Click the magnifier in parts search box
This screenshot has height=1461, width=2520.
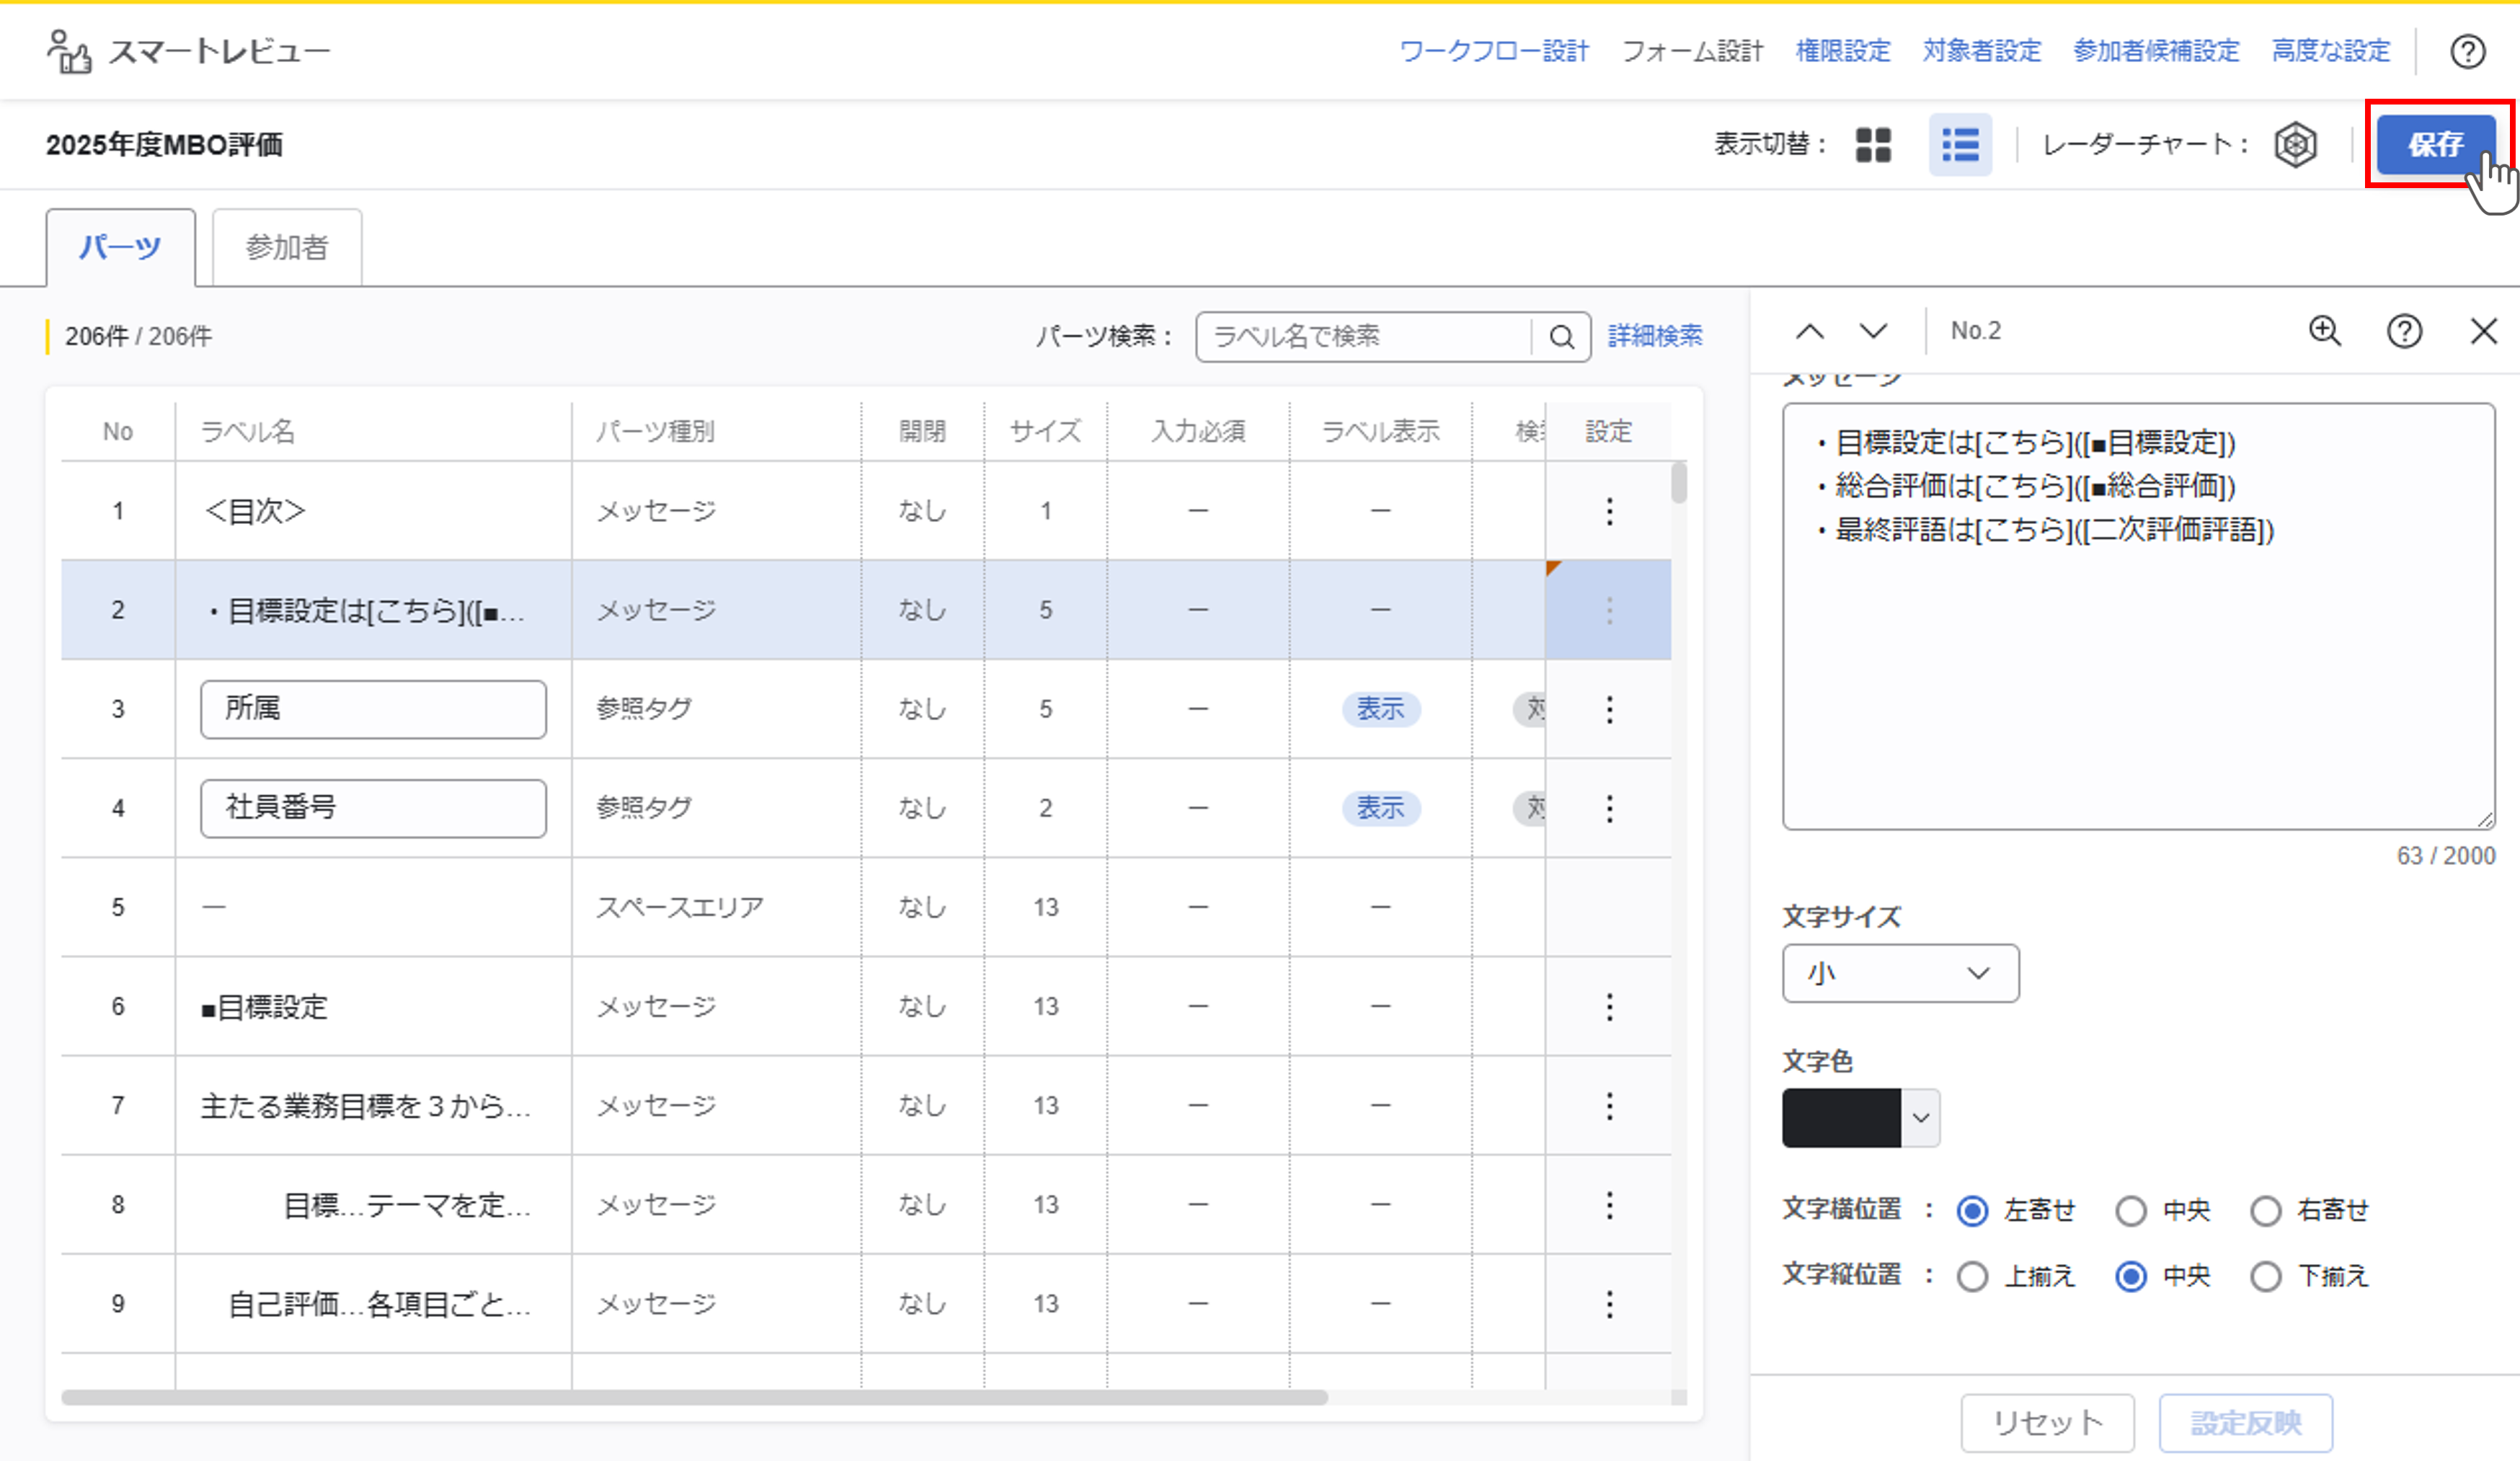coord(1561,337)
